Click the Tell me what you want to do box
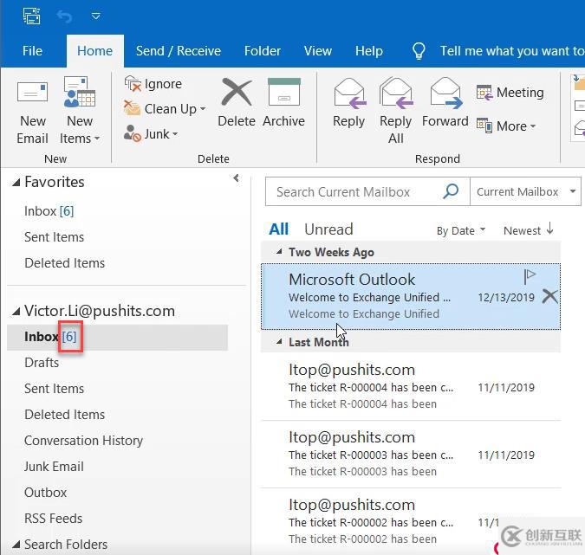This screenshot has height=555, width=585. click(512, 51)
